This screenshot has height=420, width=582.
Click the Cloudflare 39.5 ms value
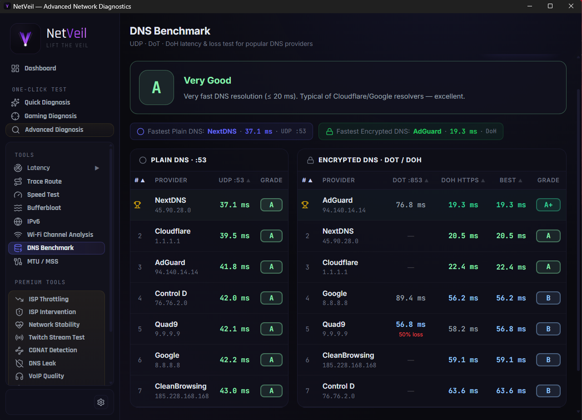(234, 236)
